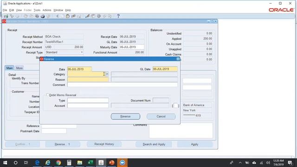This screenshot has width=297, height=167.
Task: Click the Type field under Debit Memo Reversal
Action: pyautogui.click(x=88, y=100)
